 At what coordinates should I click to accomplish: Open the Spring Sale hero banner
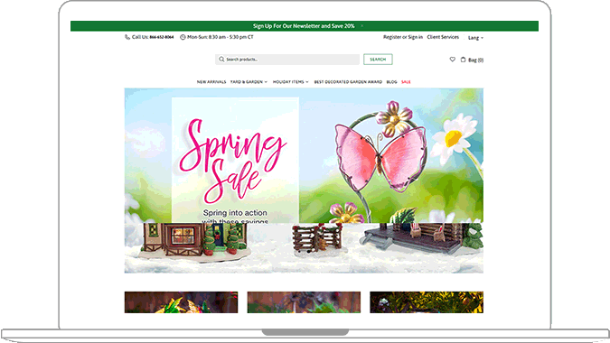pyautogui.click(x=304, y=181)
